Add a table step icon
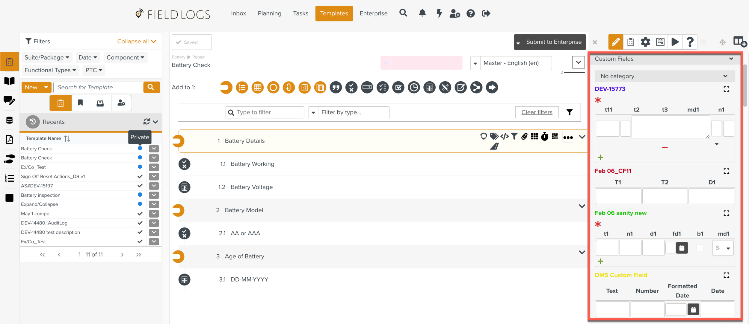This screenshot has height=324, width=749. [257, 88]
